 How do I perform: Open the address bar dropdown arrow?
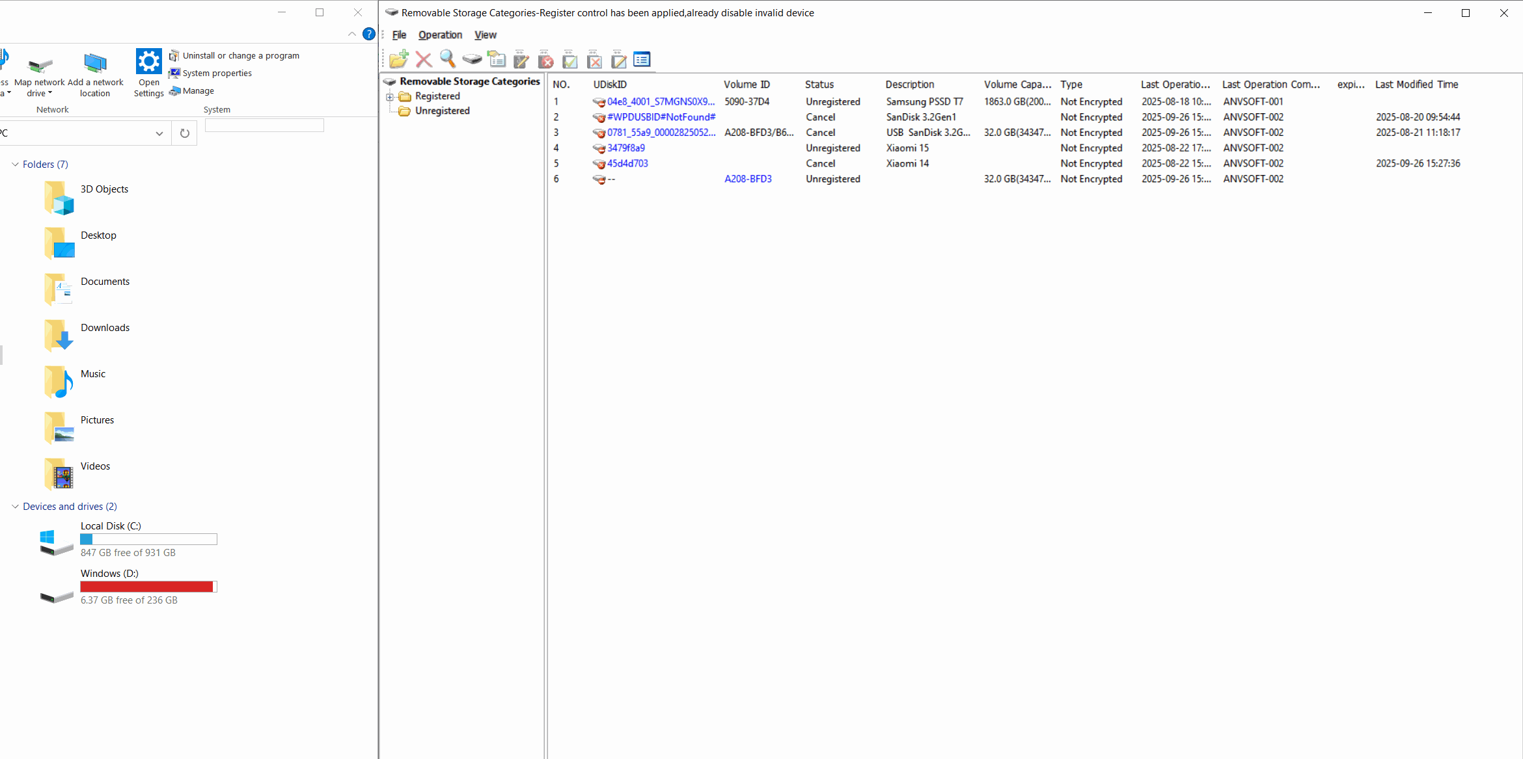coord(159,133)
